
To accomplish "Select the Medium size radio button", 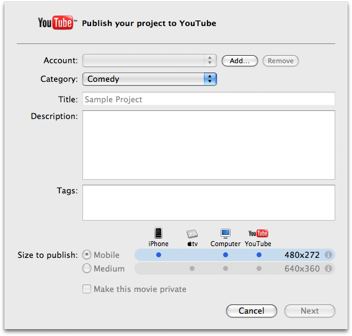I will tap(87, 268).
